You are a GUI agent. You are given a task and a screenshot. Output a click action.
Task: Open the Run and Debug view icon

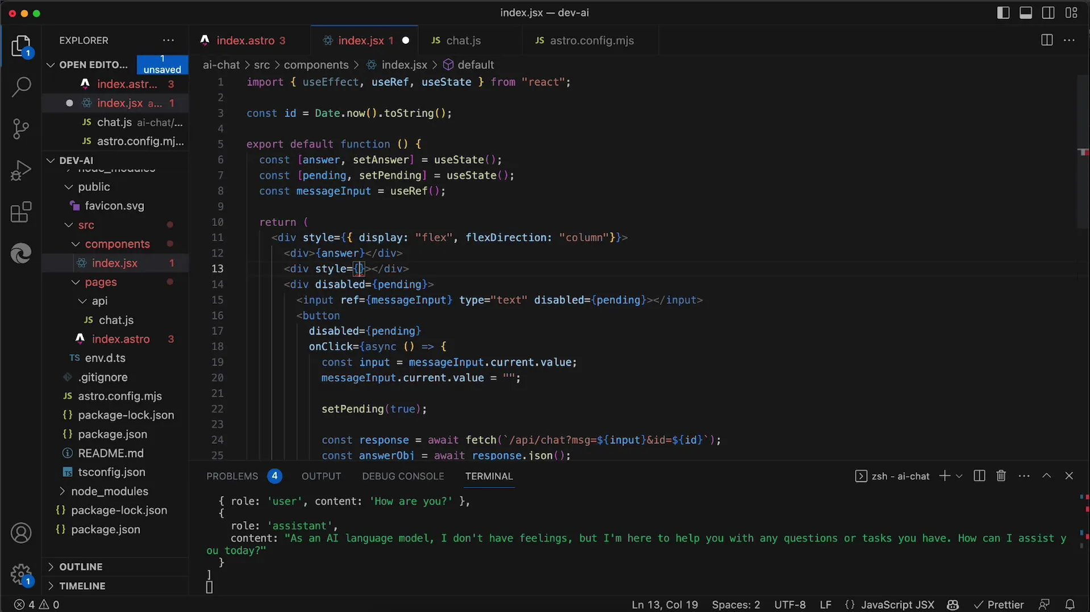click(22, 170)
